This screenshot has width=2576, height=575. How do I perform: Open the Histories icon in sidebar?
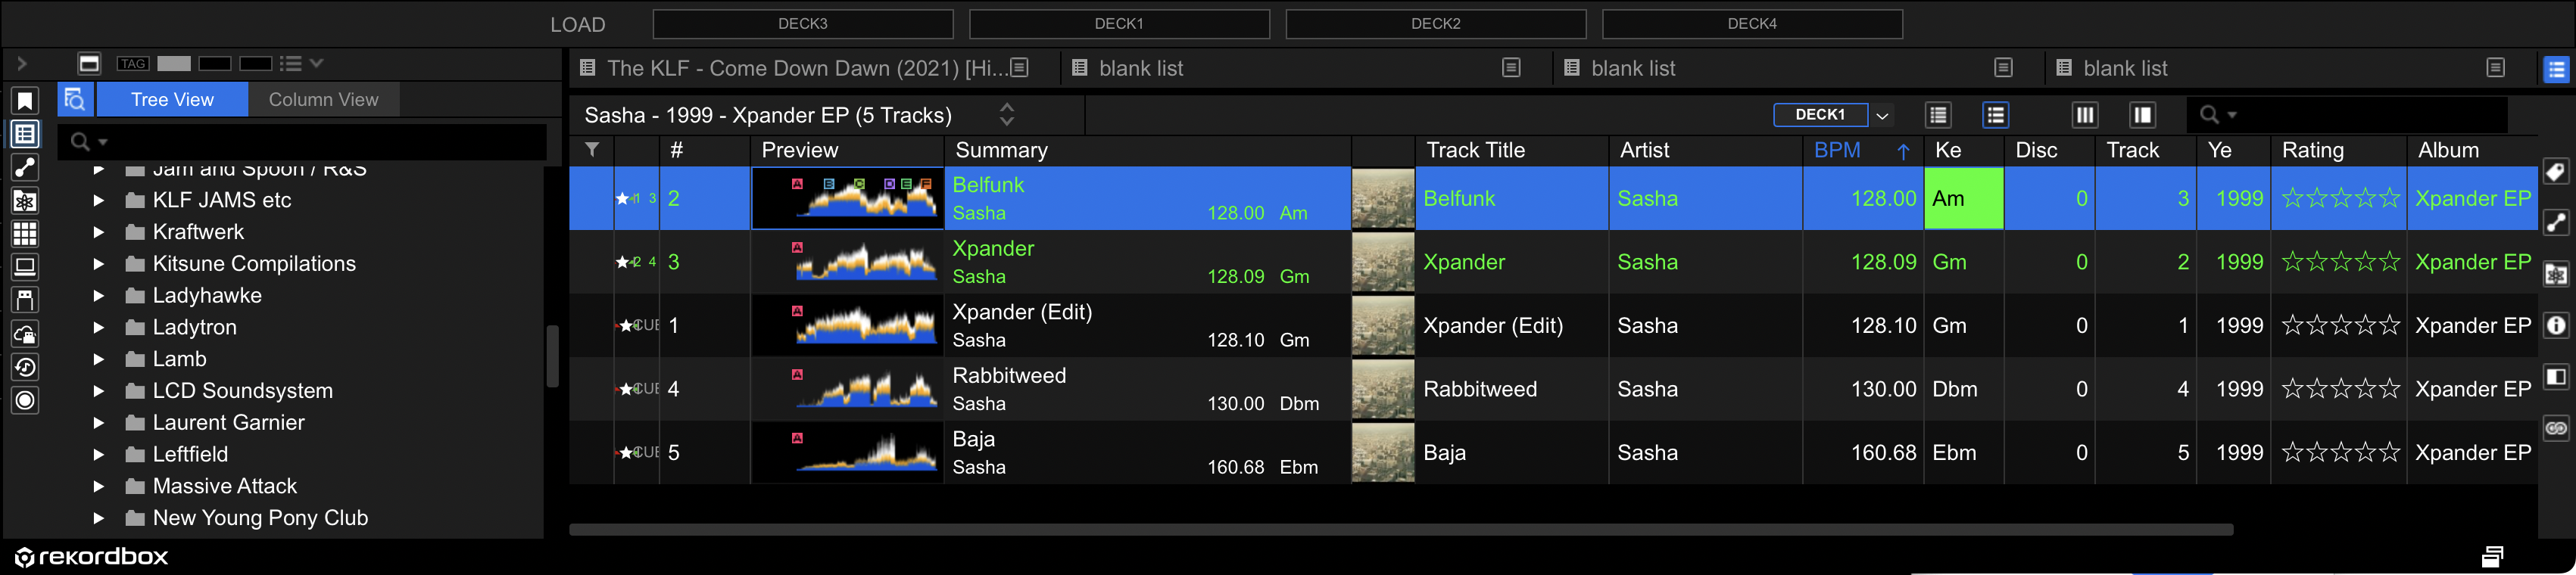(x=25, y=367)
